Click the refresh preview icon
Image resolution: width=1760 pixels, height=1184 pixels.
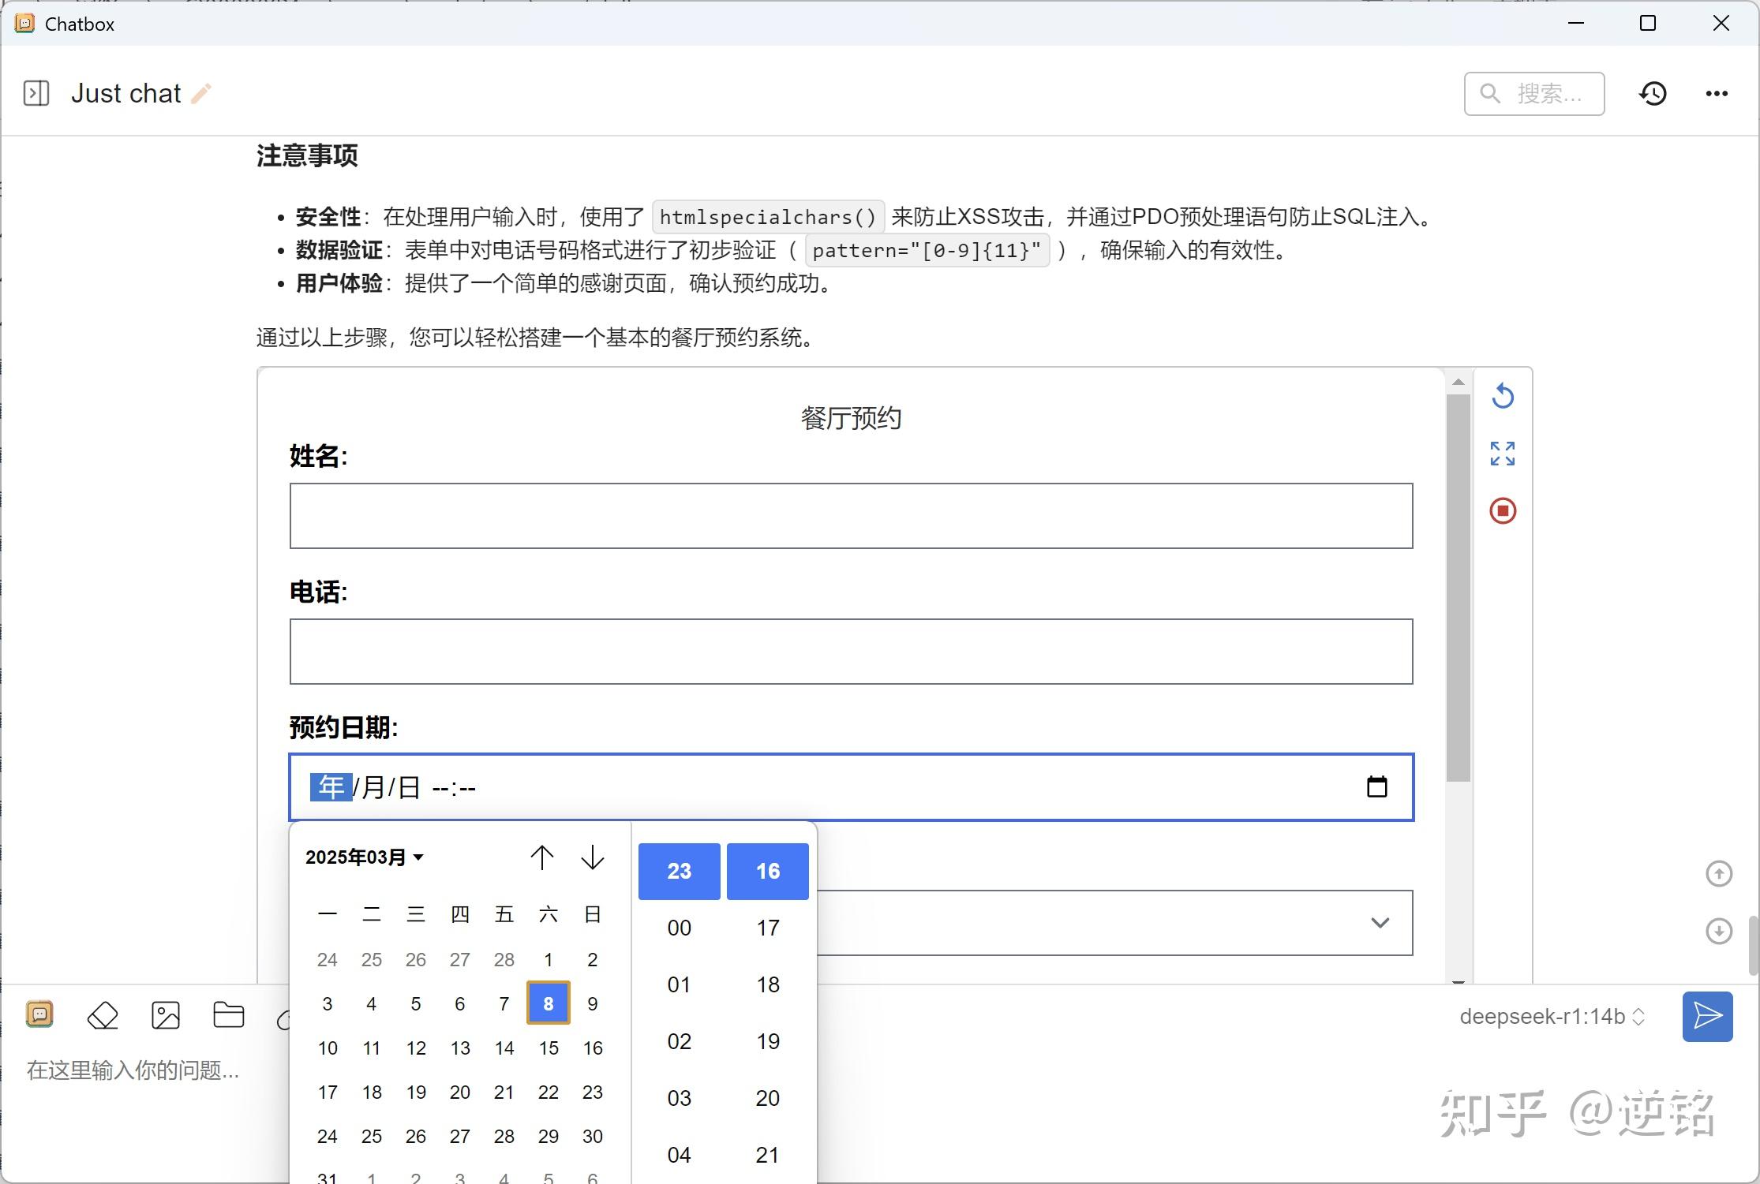tap(1503, 396)
